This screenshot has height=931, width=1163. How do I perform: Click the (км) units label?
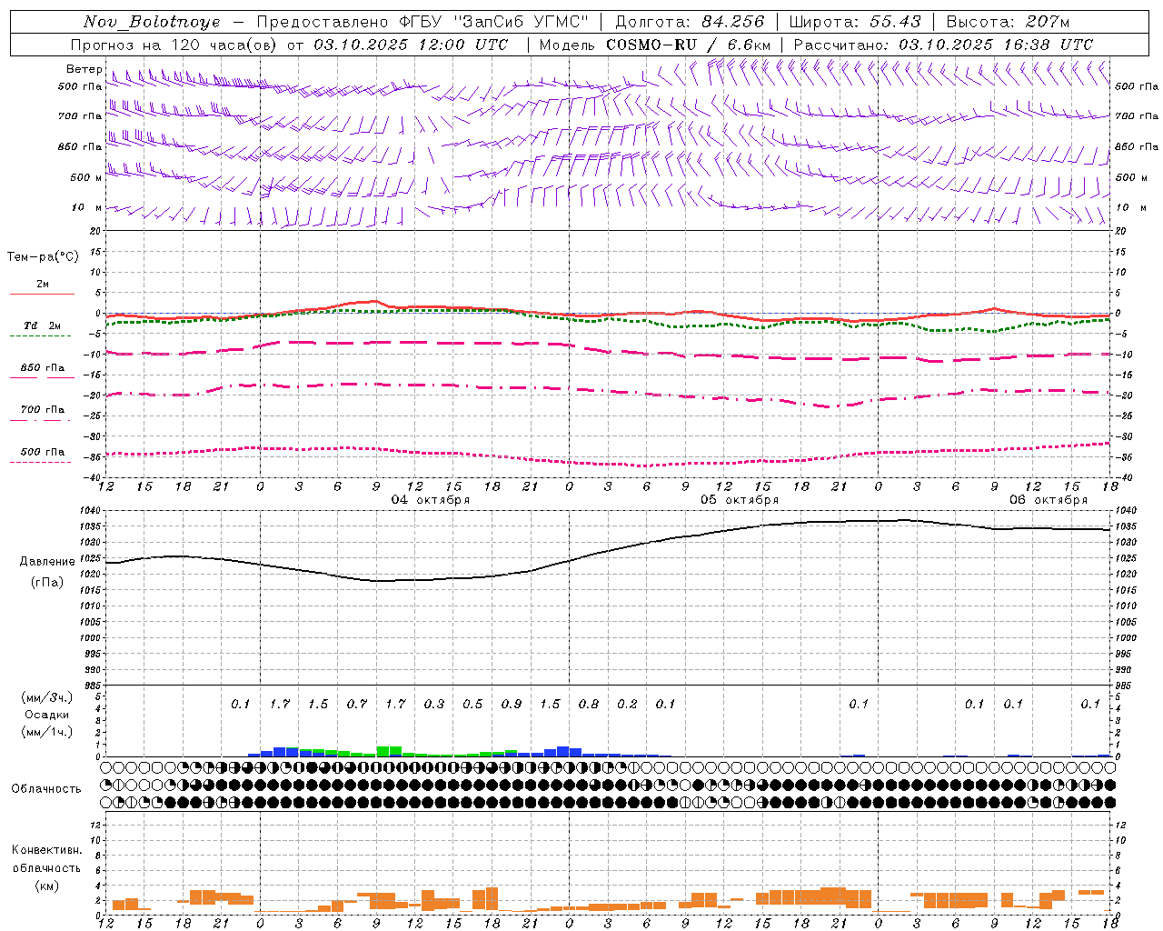tap(47, 886)
